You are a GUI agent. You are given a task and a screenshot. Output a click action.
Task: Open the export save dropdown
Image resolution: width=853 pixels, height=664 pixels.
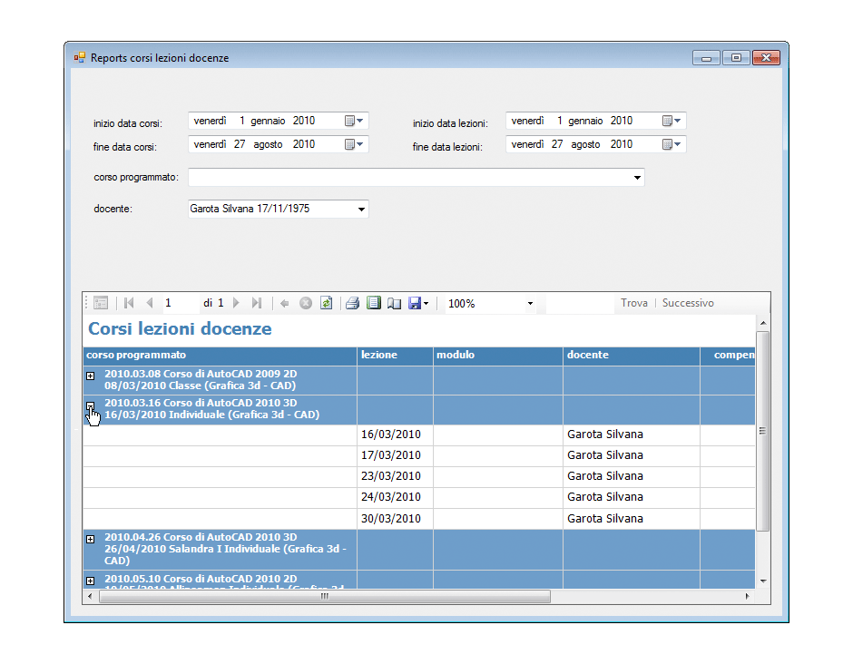418,304
